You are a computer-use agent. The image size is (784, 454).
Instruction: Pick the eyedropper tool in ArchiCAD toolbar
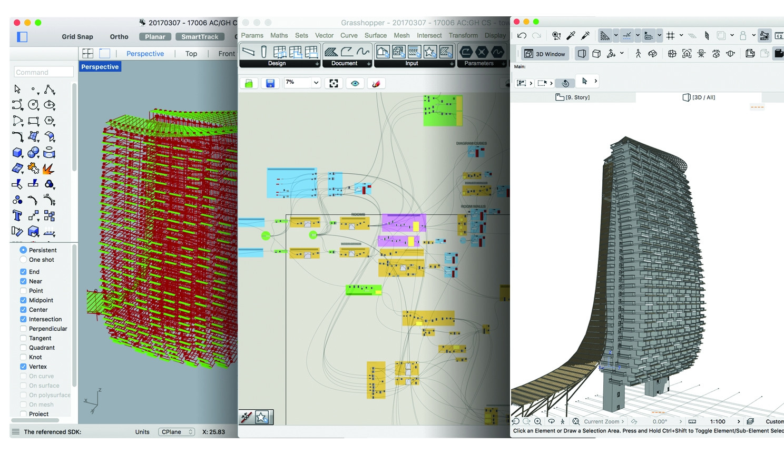tap(571, 36)
